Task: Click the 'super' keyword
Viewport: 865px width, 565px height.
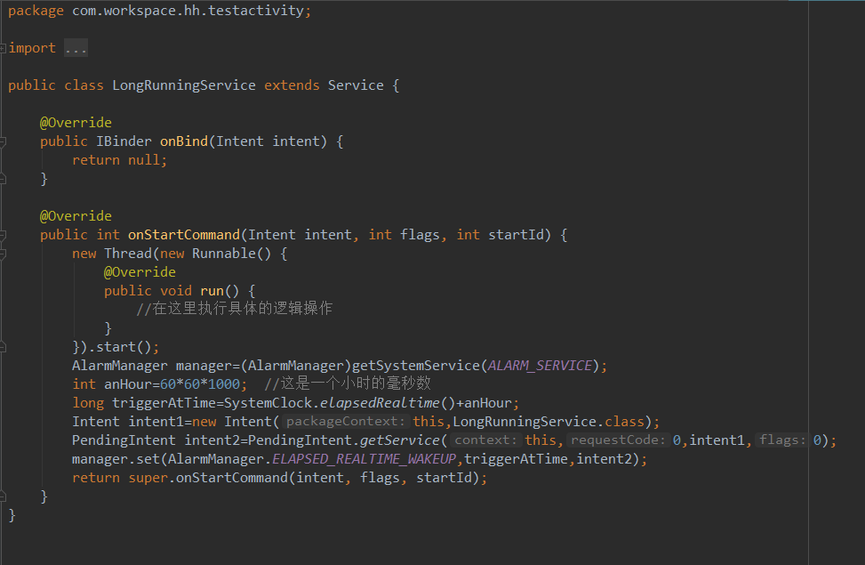Action: coord(148,479)
